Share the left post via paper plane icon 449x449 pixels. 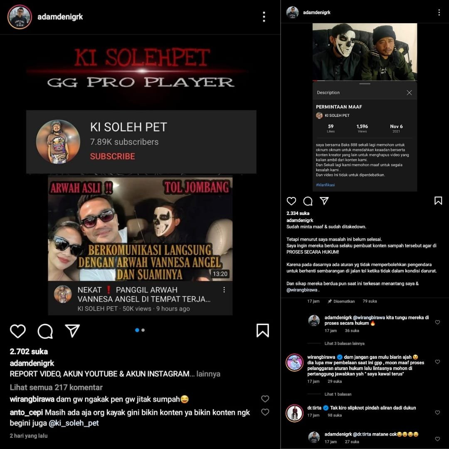(x=72, y=331)
